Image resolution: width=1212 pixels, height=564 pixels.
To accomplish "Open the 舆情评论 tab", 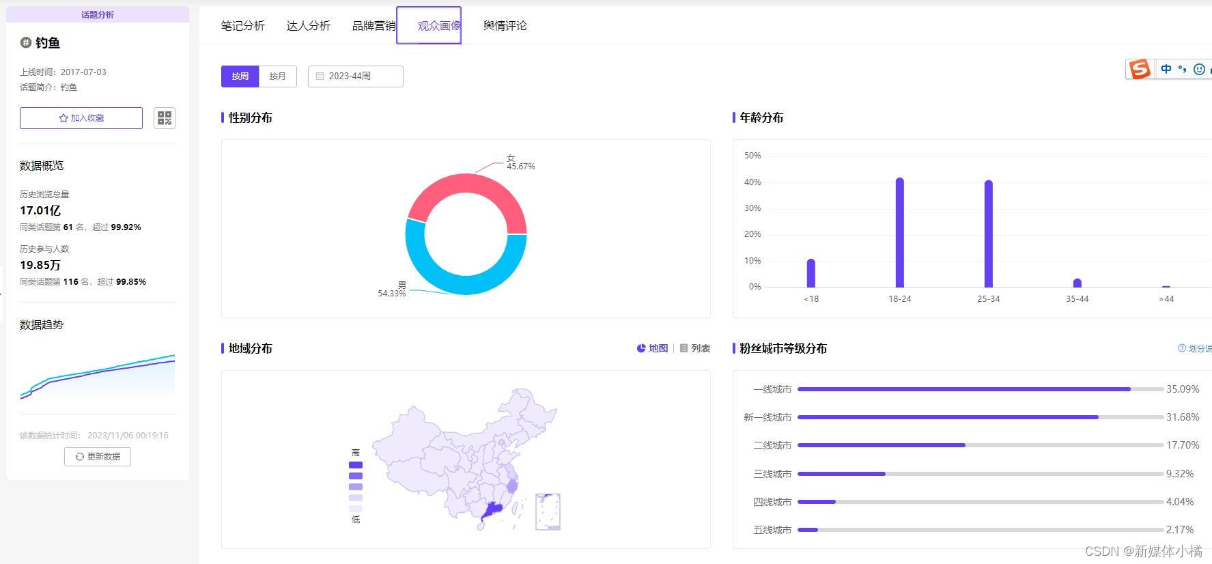I will (505, 26).
